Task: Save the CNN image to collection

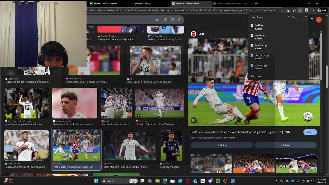Action: pos(286,145)
